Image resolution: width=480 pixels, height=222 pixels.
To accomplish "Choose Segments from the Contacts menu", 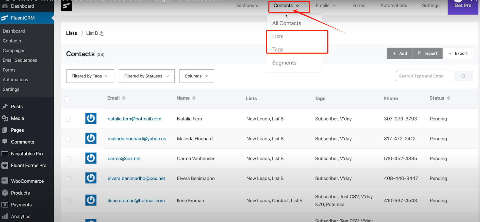I will click(x=284, y=63).
